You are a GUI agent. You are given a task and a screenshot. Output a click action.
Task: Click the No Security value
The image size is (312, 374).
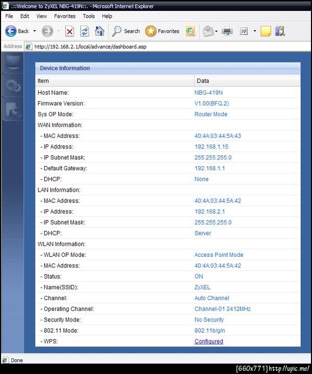(209, 320)
